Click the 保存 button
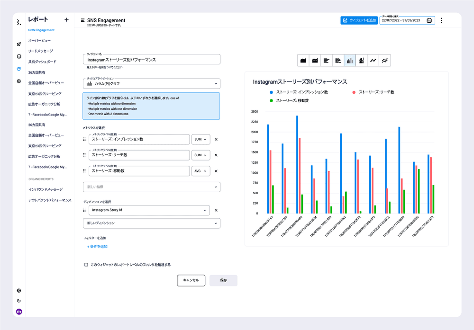Image resolution: width=474 pixels, height=330 pixels. [x=223, y=280]
